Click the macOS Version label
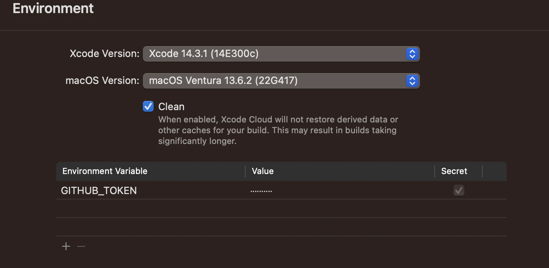 102,81
